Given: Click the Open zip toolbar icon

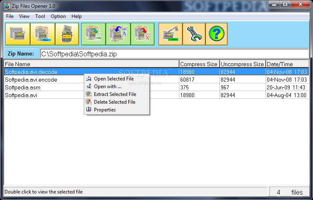Looking at the screenshot, I should [43, 34].
